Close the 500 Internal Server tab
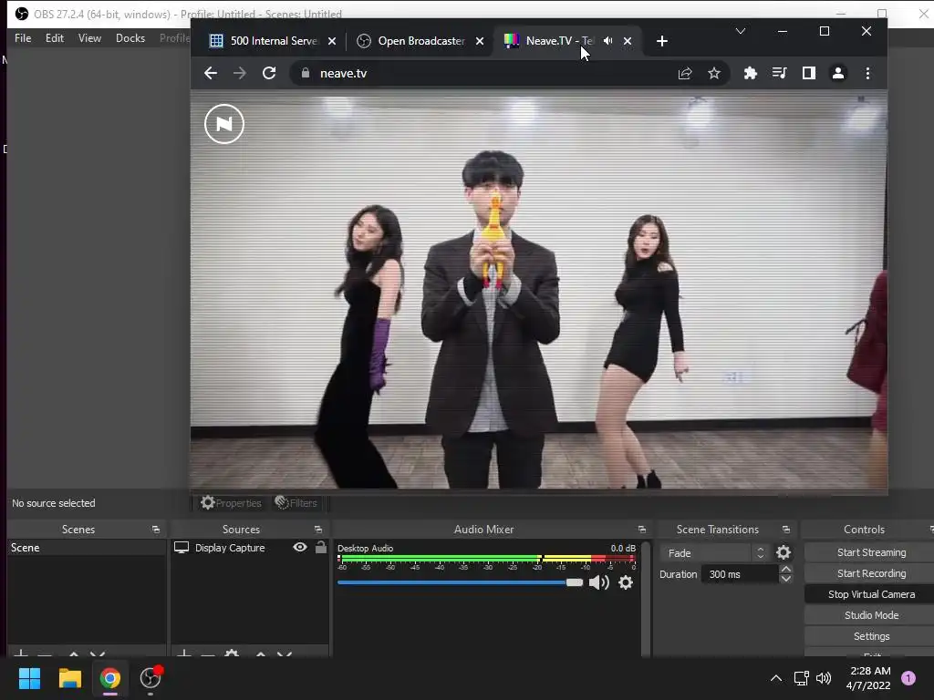 pos(332,41)
